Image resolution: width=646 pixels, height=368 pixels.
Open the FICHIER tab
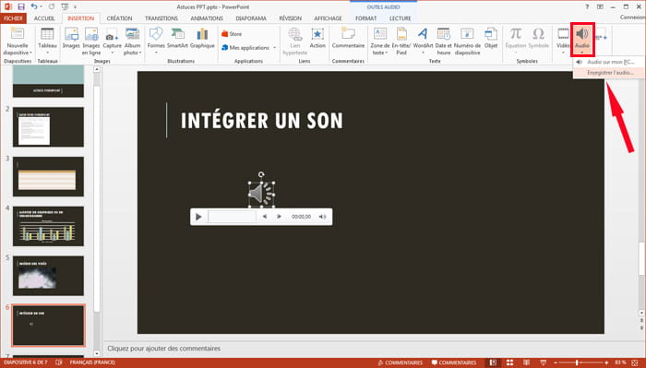pos(13,18)
